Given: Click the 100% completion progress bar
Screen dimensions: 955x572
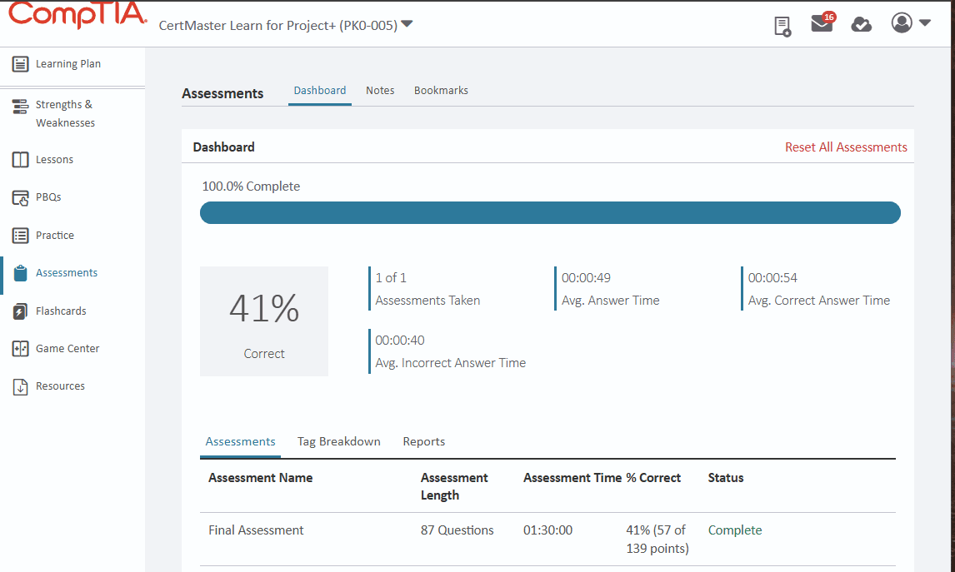Looking at the screenshot, I should click(549, 212).
